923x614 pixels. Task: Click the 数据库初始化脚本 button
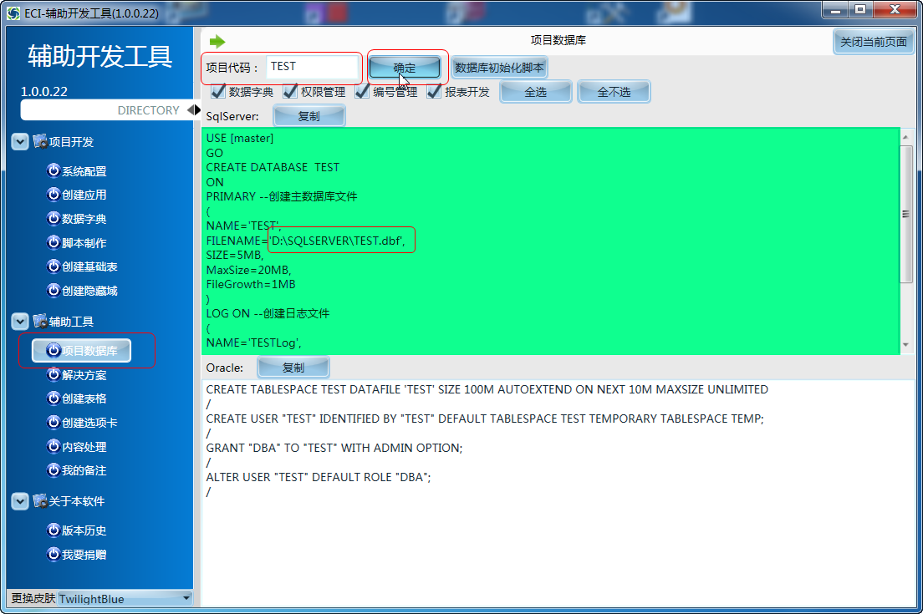point(499,68)
